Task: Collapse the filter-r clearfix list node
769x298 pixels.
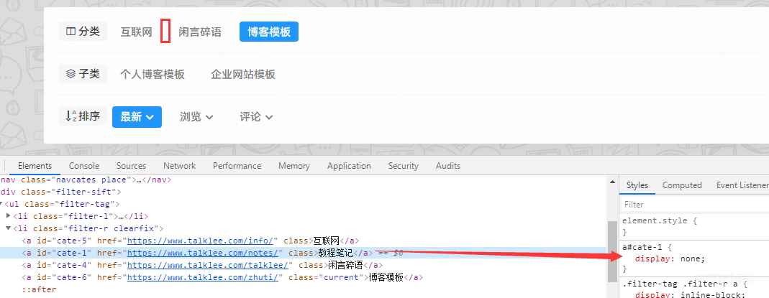Action: [9, 228]
